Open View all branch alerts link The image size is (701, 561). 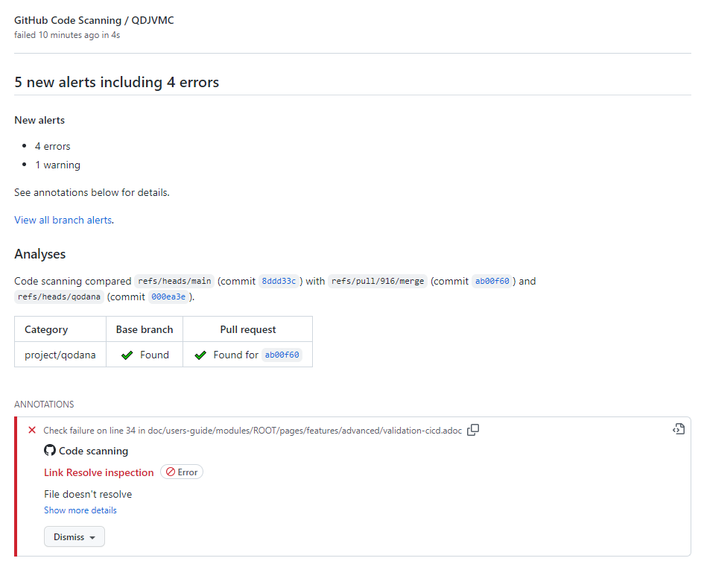63,220
